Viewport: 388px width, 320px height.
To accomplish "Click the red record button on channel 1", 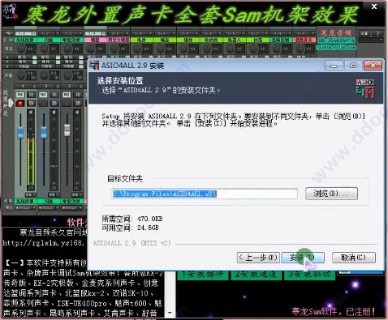I will (20, 103).
